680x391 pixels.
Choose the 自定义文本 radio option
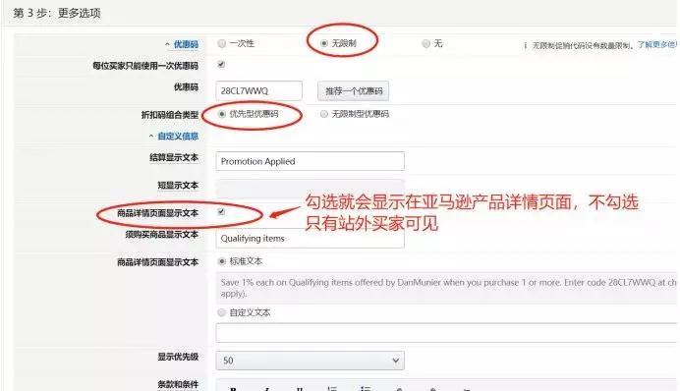click(x=222, y=312)
